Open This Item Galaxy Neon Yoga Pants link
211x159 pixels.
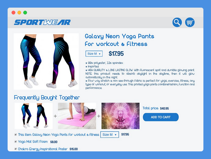(x=58, y=135)
